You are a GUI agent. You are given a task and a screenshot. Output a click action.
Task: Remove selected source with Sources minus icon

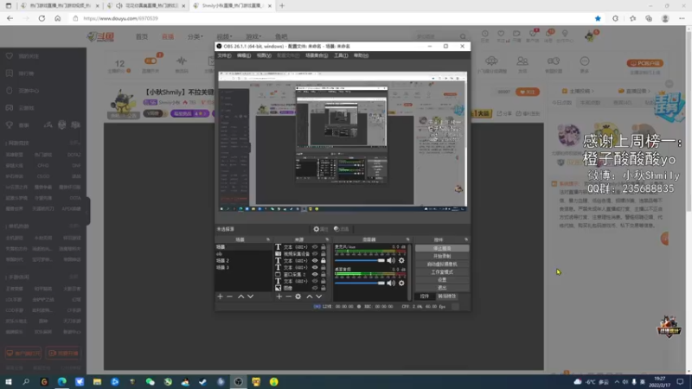point(288,297)
